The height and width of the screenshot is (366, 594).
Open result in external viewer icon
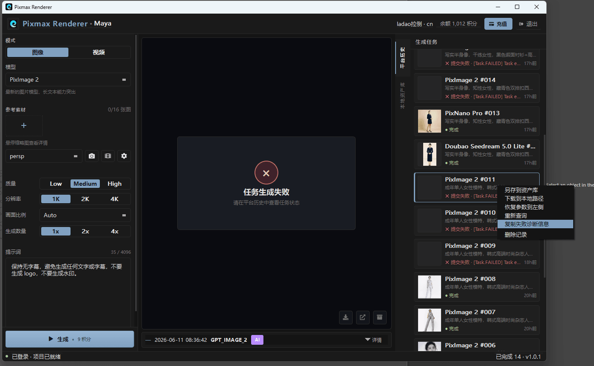(363, 317)
